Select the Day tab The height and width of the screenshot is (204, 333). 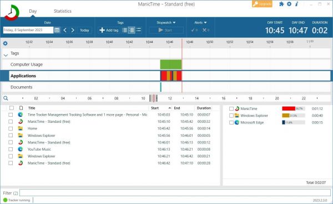(33, 11)
